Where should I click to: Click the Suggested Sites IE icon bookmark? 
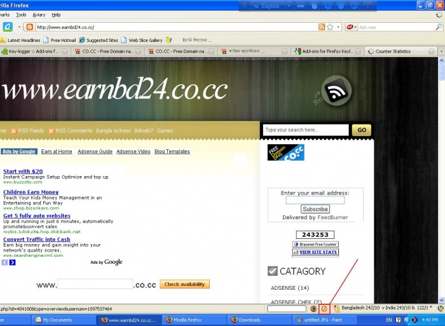pos(82,40)
